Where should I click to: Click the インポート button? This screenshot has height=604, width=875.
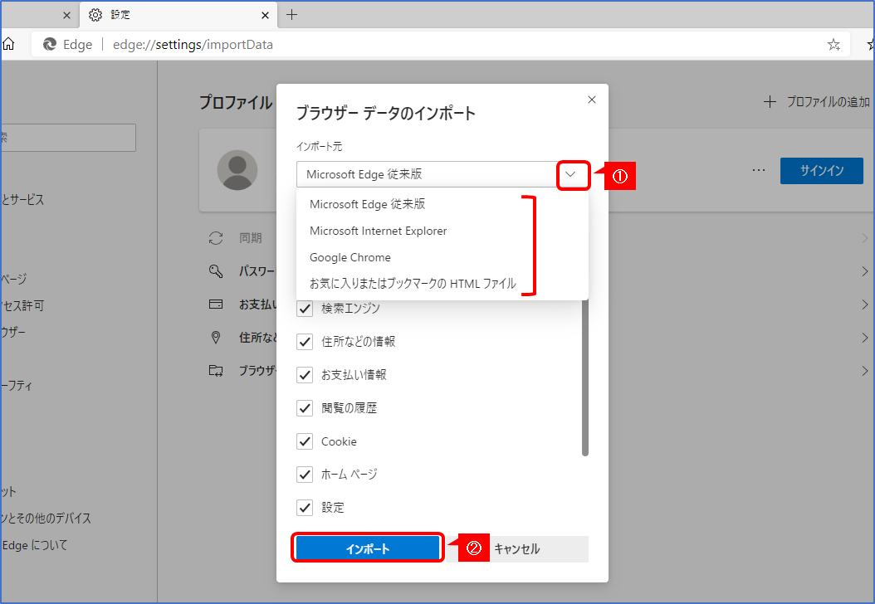point(368,548)
